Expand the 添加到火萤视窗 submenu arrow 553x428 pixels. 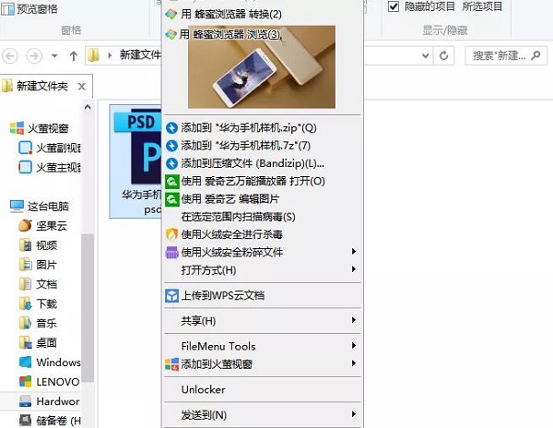pyautogui.click(x=353, y=363)
